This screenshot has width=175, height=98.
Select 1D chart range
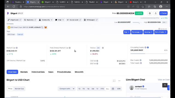[79, 89]
